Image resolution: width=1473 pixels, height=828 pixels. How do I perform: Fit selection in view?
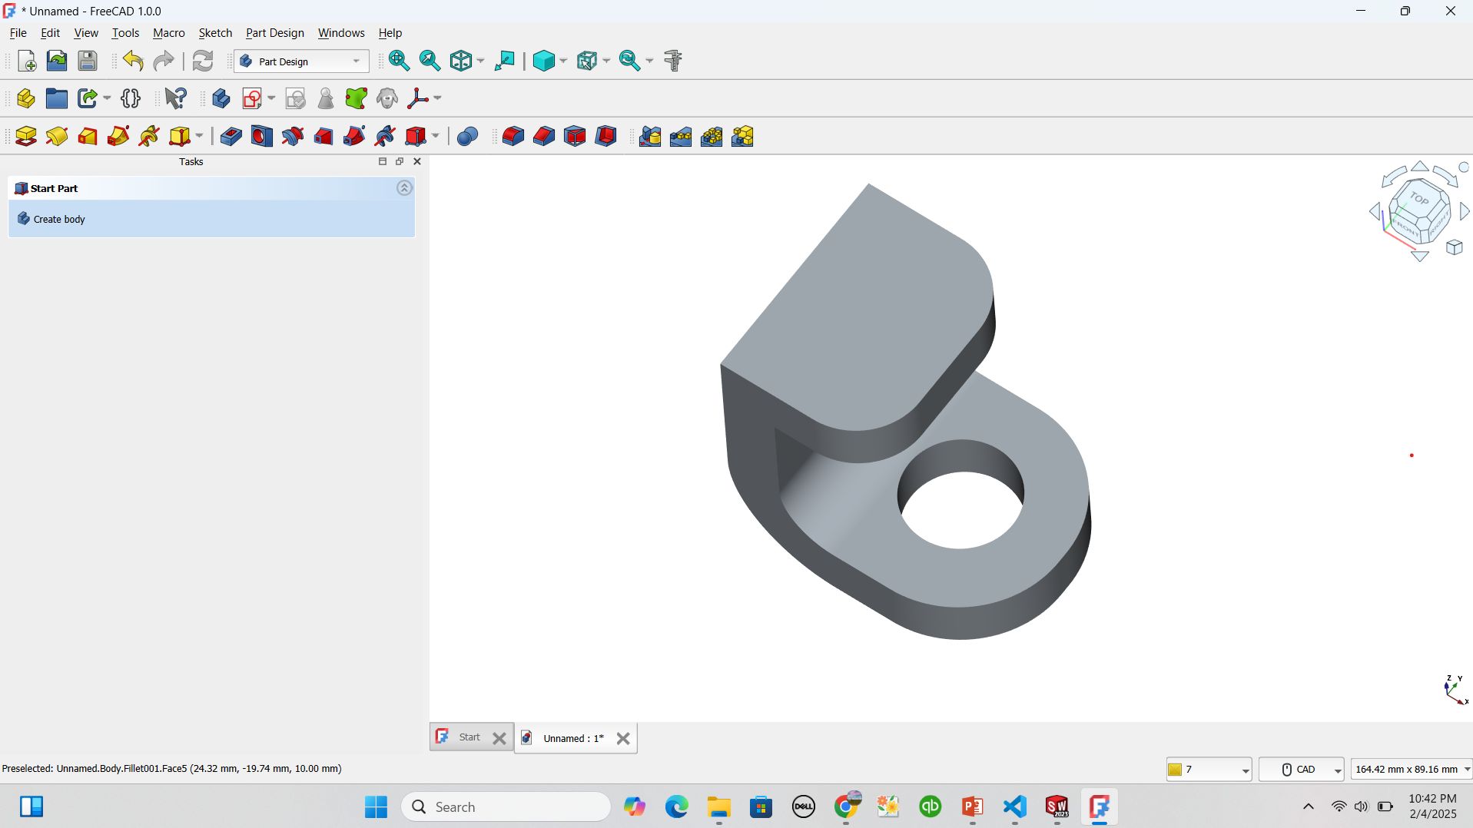[x=430, y=61]
